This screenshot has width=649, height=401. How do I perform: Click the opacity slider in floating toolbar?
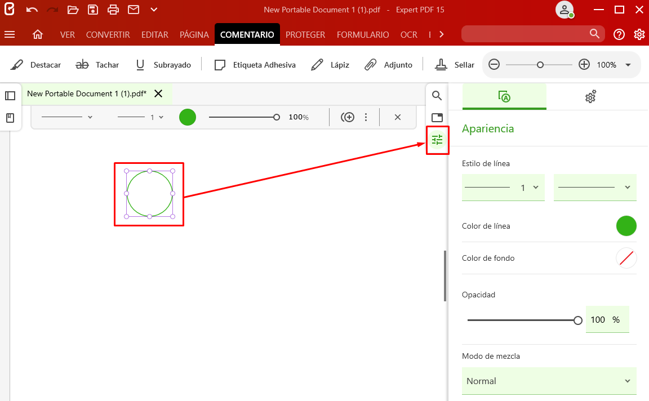coord(244,117)
